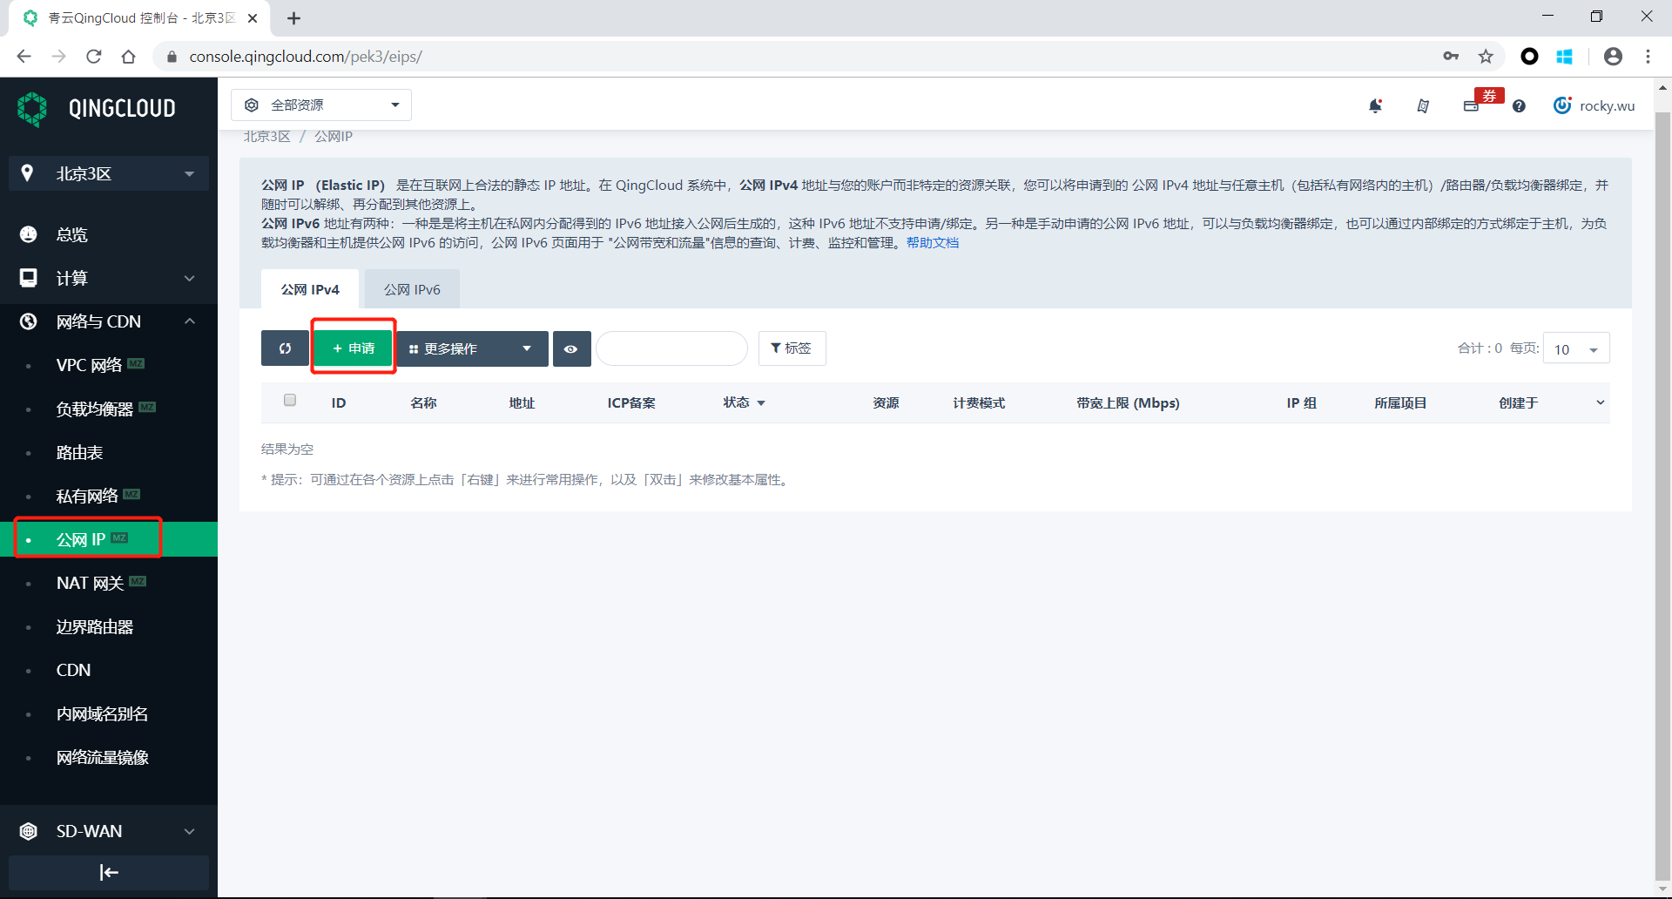Click the 名称 column header
Viewport: 1672px width, 899px height.
point(423,402)
